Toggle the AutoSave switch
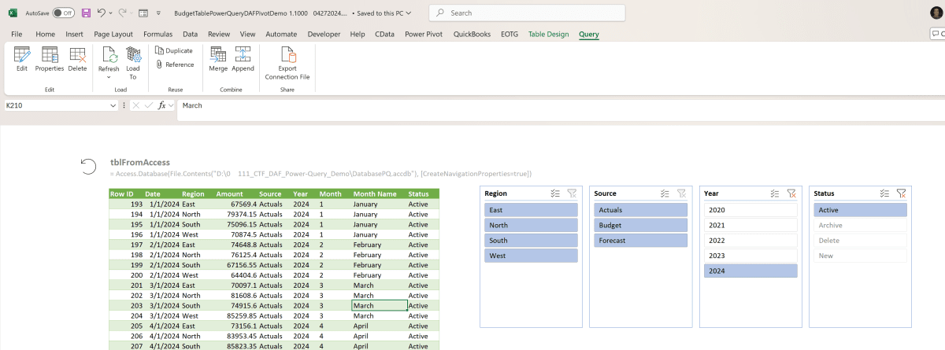The image size is (945, 350). pyautogui.click(x=64, y=13)
